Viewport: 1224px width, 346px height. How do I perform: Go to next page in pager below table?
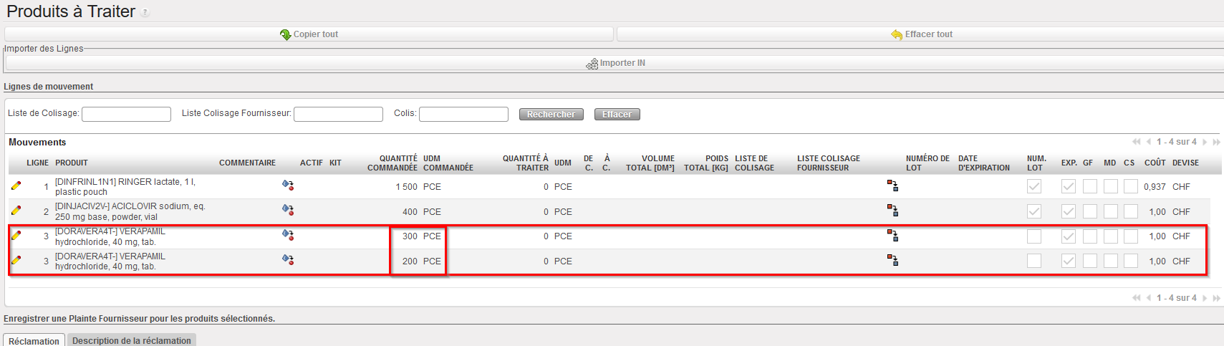pos(1205,298)
